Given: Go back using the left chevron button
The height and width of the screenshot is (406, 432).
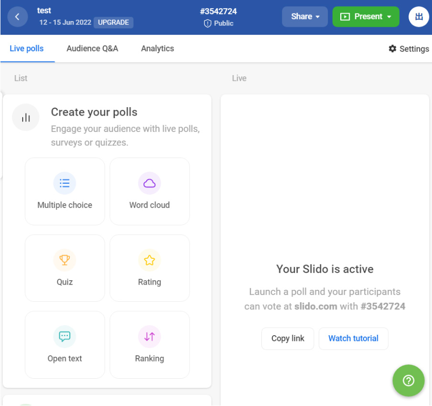Looking at the screenshot, I should tap(17, 17).
